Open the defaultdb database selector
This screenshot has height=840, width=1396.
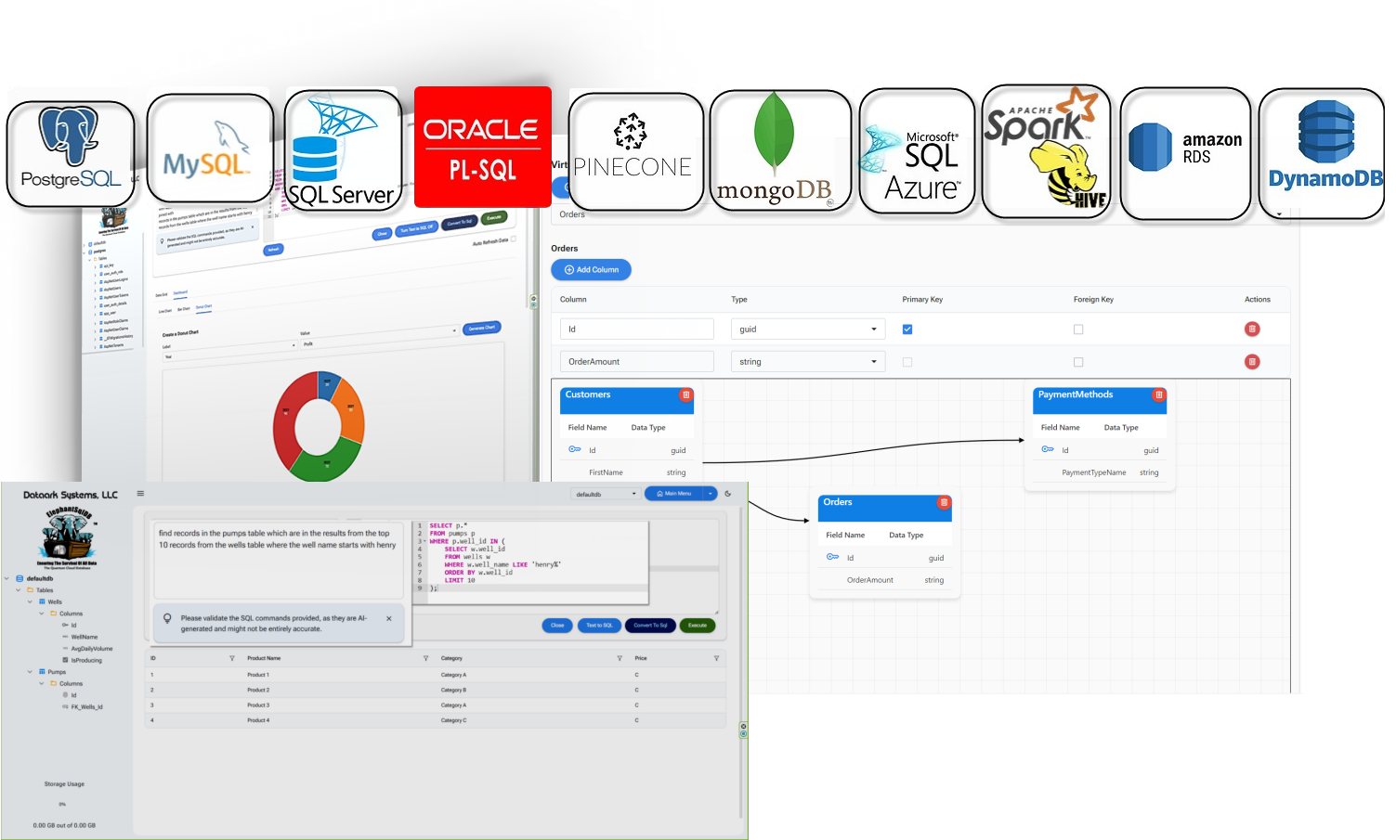click(606, 494)
